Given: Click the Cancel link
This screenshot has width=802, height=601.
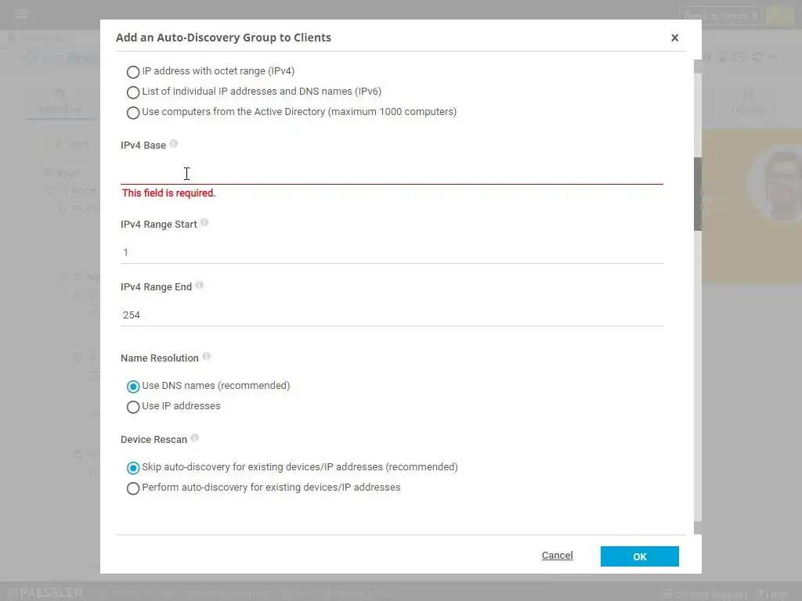Looking at the screenshot, I should pos(557,556).
